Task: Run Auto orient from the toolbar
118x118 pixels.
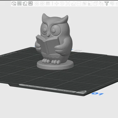Action: click(25, 4)
